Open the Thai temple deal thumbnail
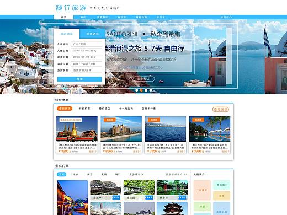Screen dimensions: 287x215 (77, 129)
